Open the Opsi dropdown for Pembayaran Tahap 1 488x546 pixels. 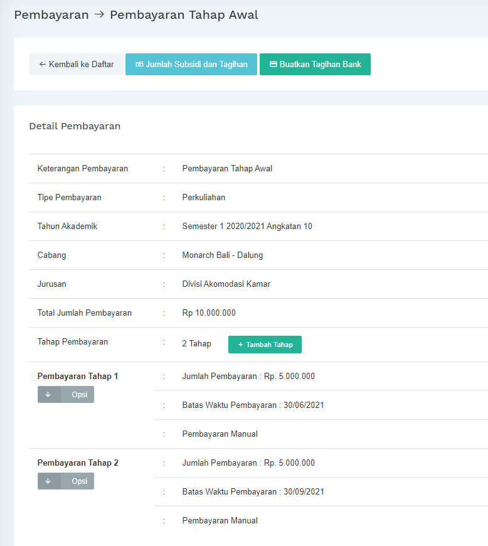coord(79,395)
